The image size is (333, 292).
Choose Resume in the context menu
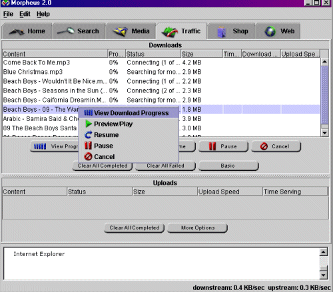[129, 135]
